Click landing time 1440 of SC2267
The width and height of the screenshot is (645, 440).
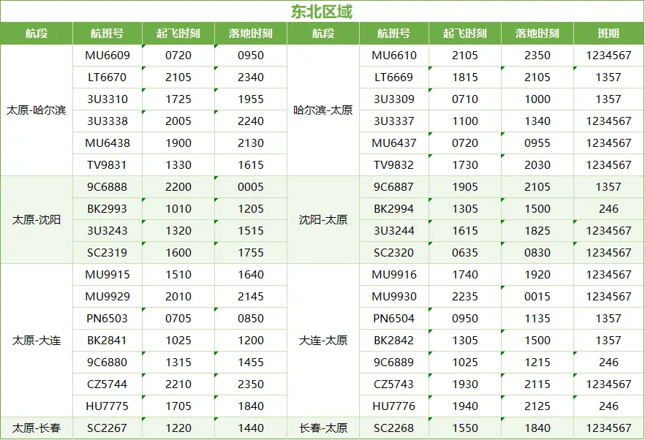coord(251,428)
